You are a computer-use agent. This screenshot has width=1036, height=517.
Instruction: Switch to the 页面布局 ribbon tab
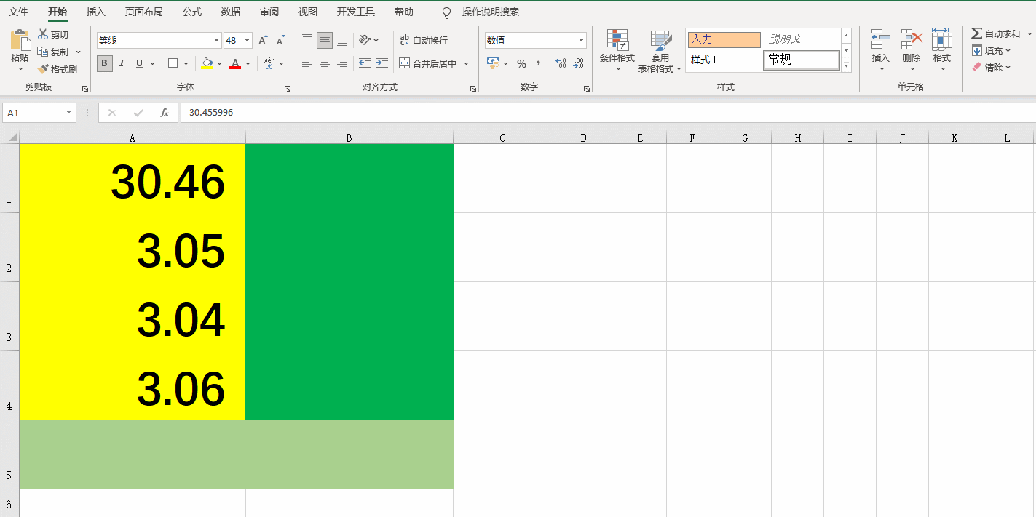coord(143,12)
